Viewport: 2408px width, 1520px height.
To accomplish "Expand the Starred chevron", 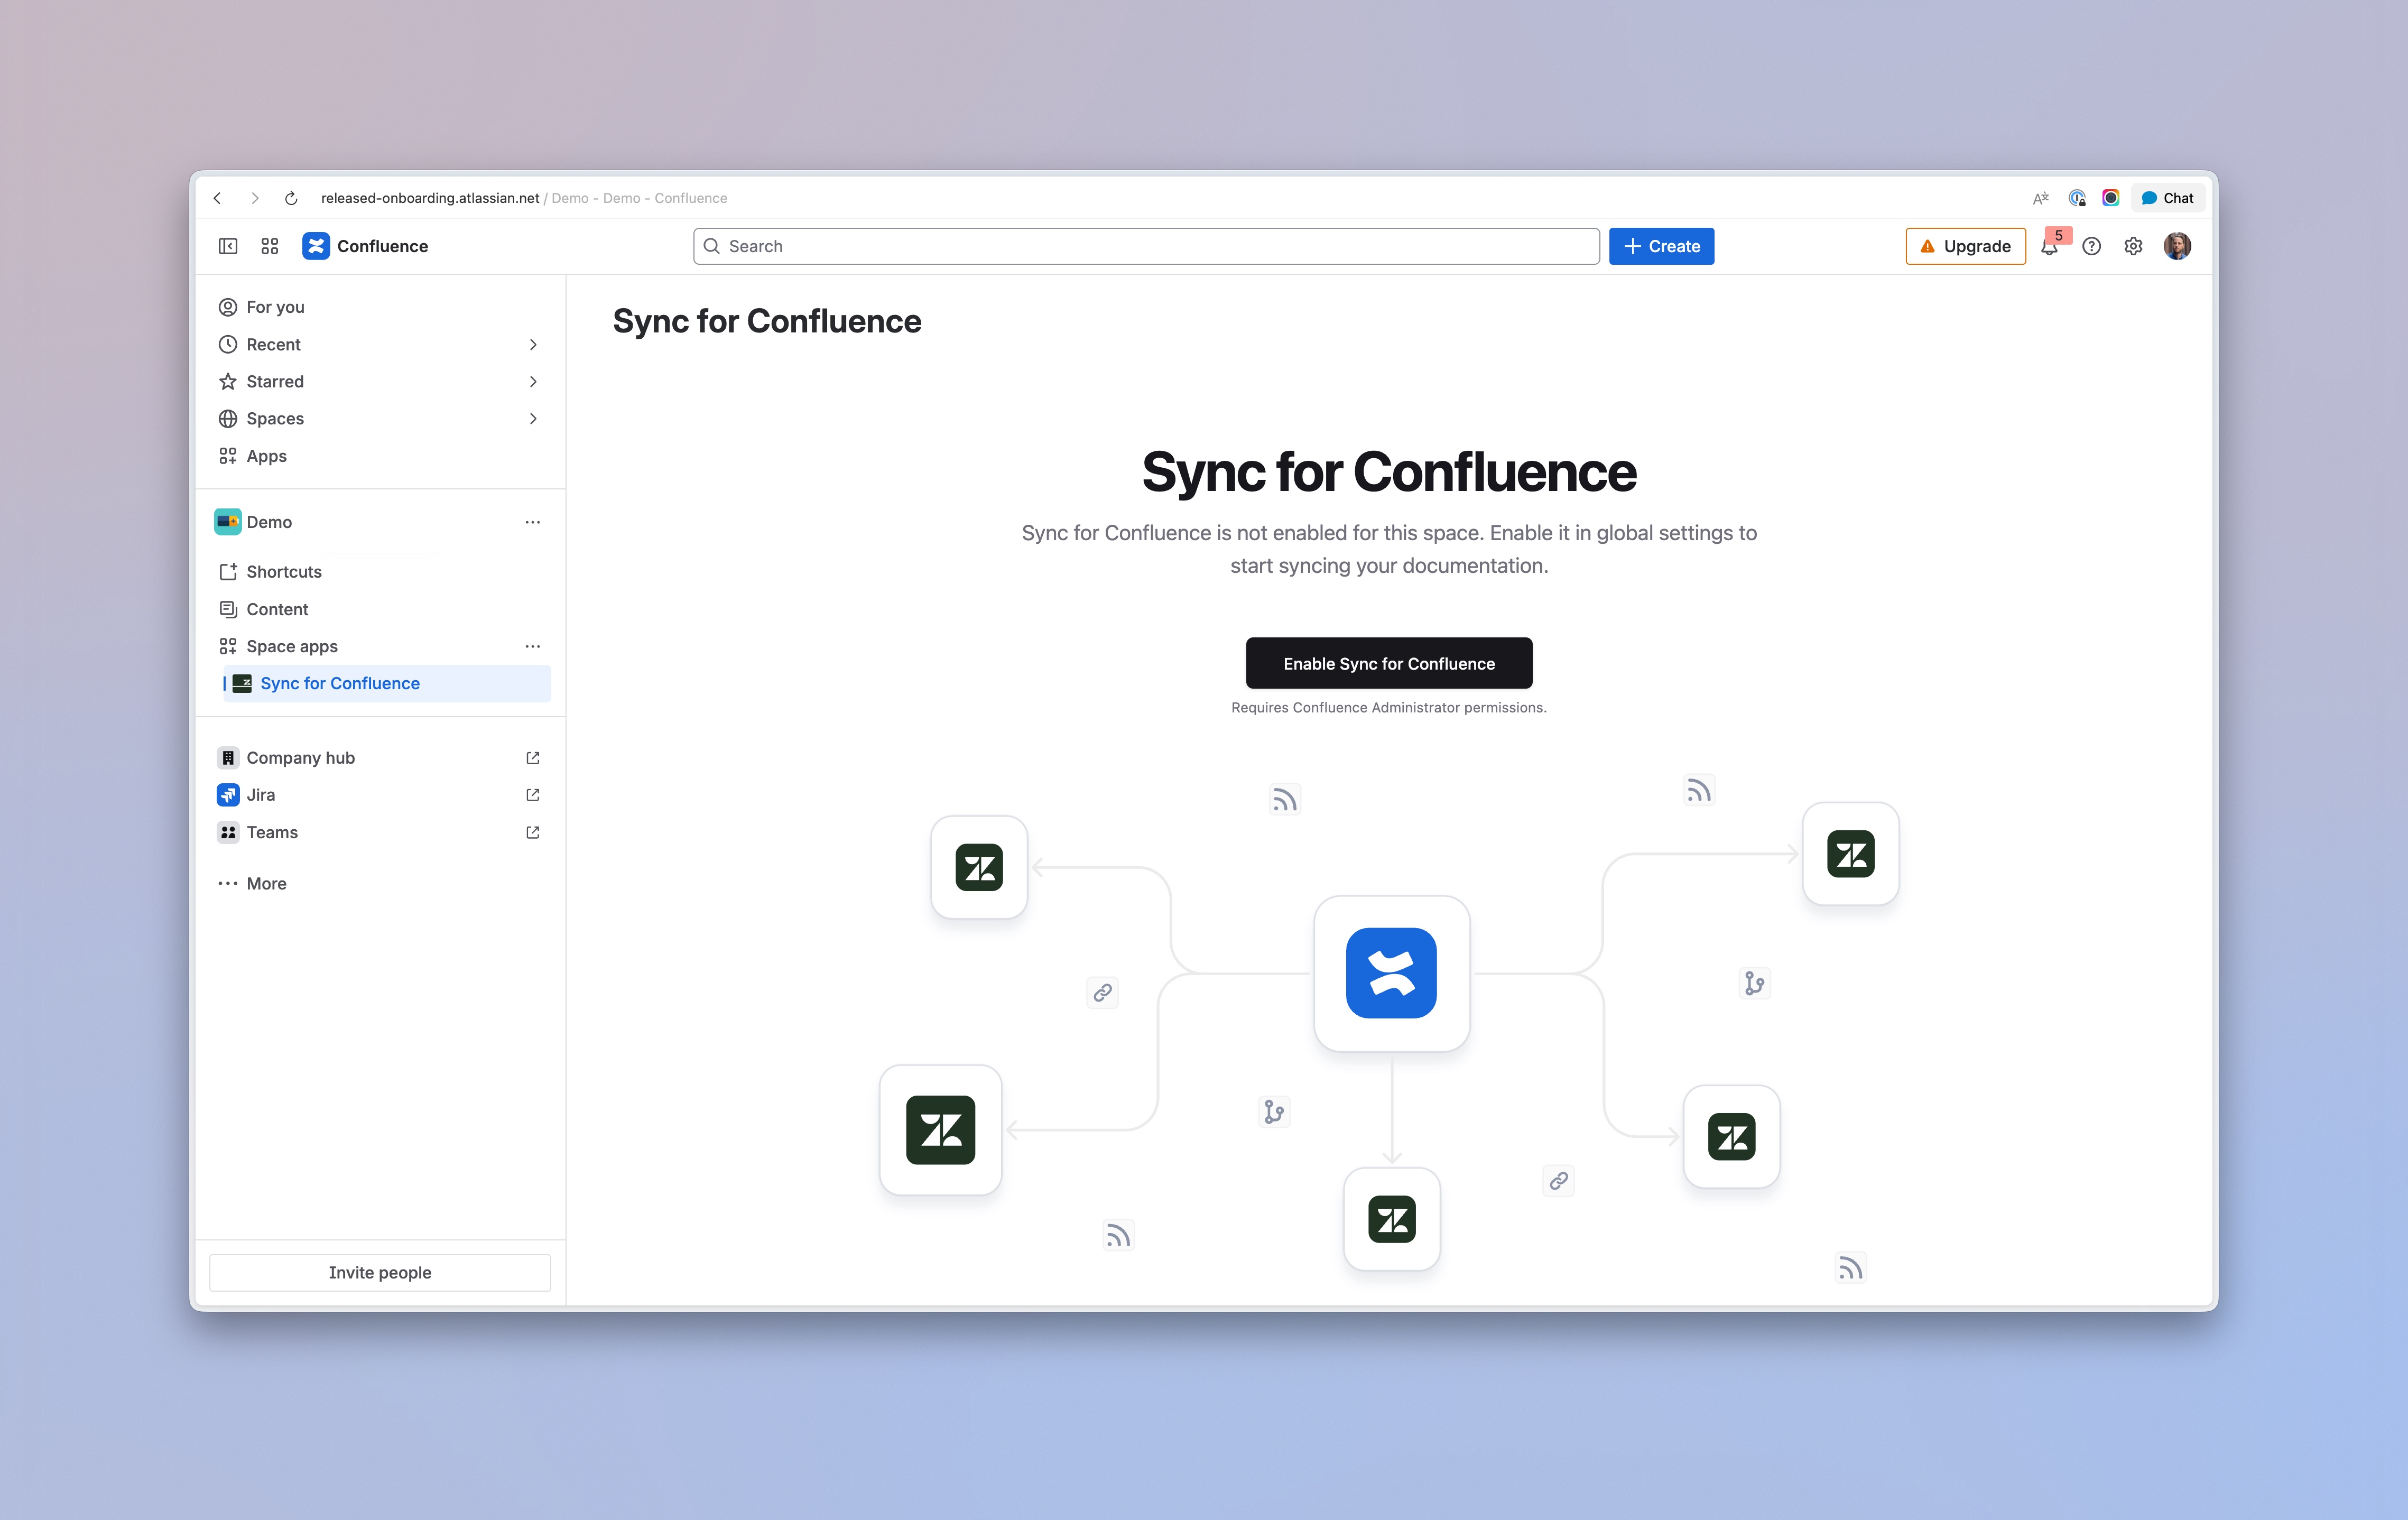I will [533, 381].
